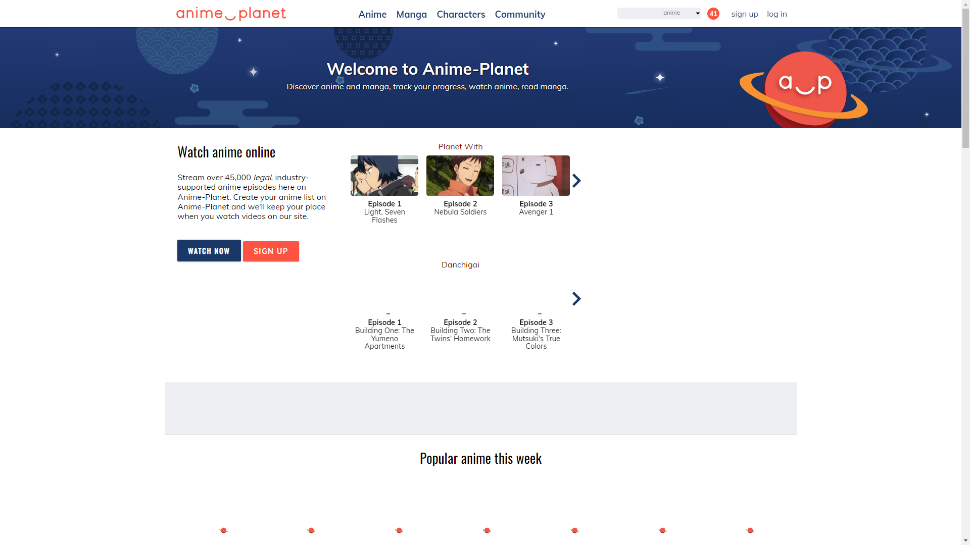Click the scrollbar up arrow
The width and height of the screenshot is (970, 545).
[x=965, y=4]
